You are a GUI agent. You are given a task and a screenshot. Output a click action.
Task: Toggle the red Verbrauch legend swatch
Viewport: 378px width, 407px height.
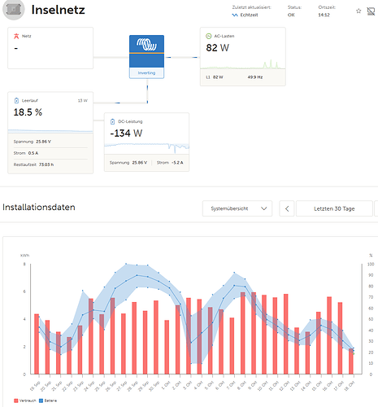pyautogui.click(x=16, y=400)
